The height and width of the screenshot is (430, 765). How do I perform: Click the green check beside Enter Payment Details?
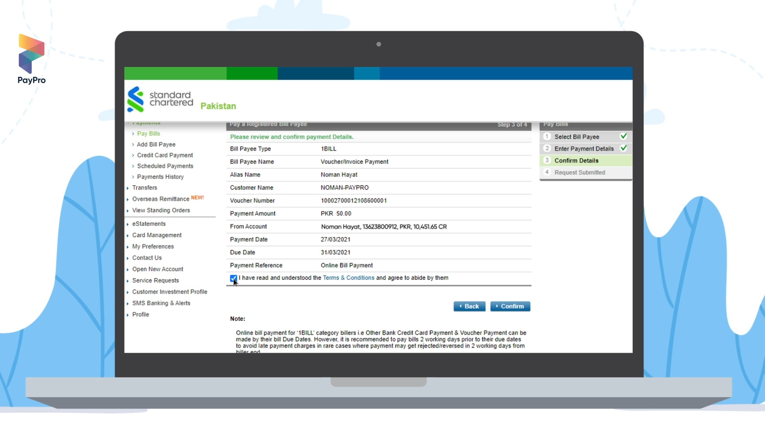tap(624, 149)
